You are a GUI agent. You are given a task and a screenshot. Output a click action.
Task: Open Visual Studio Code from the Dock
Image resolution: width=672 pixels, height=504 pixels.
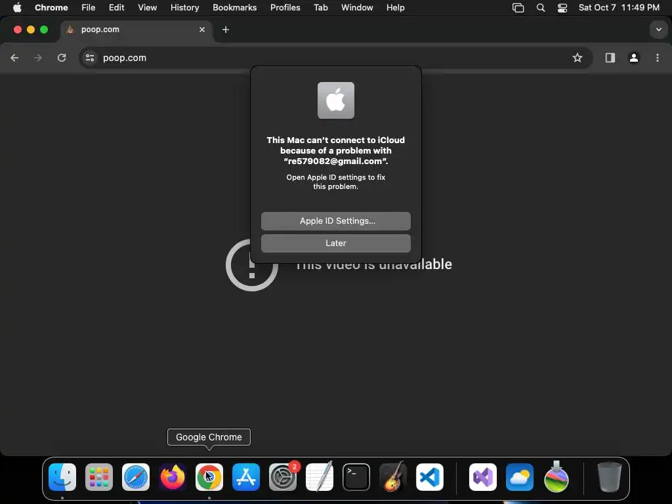coord(430,477)
